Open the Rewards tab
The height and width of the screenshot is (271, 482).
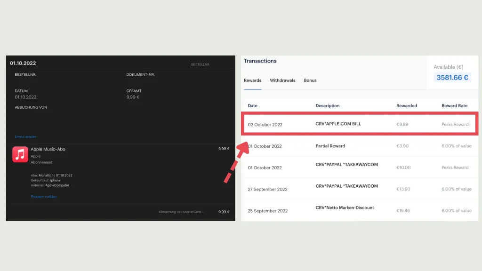coord(252,80)
